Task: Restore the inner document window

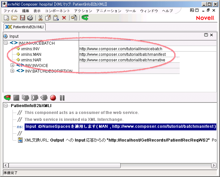Action: click(208, 10)
